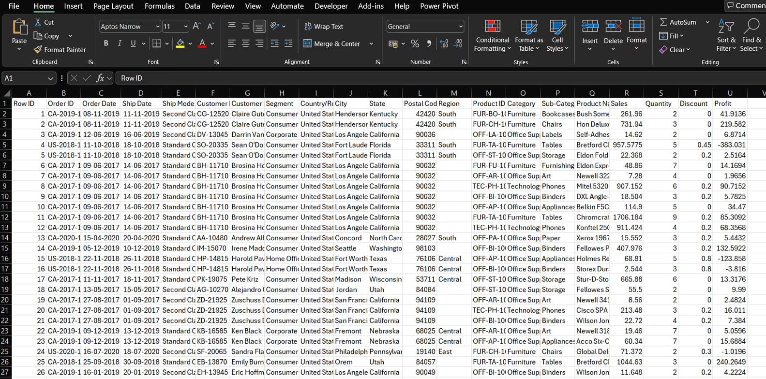Click the Insert cells icon

(x=590, y=26)
